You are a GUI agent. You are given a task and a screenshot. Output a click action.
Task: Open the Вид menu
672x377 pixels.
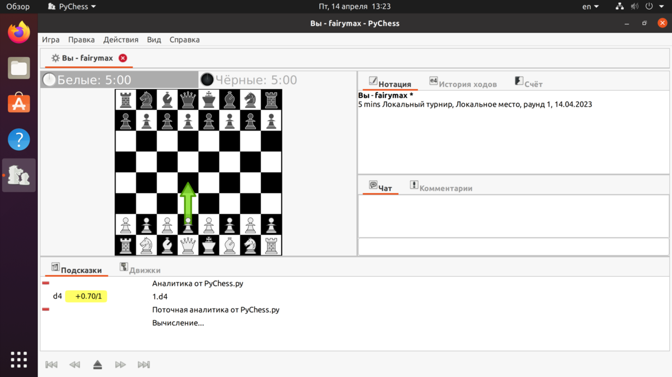click(x=154, y=40)
